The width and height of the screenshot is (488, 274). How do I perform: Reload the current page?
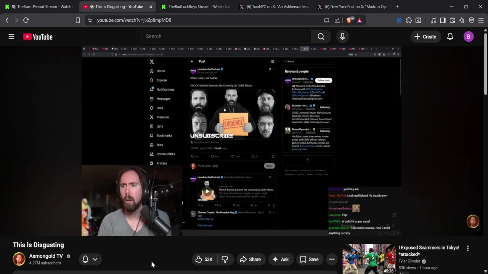(x=26, y=20)
